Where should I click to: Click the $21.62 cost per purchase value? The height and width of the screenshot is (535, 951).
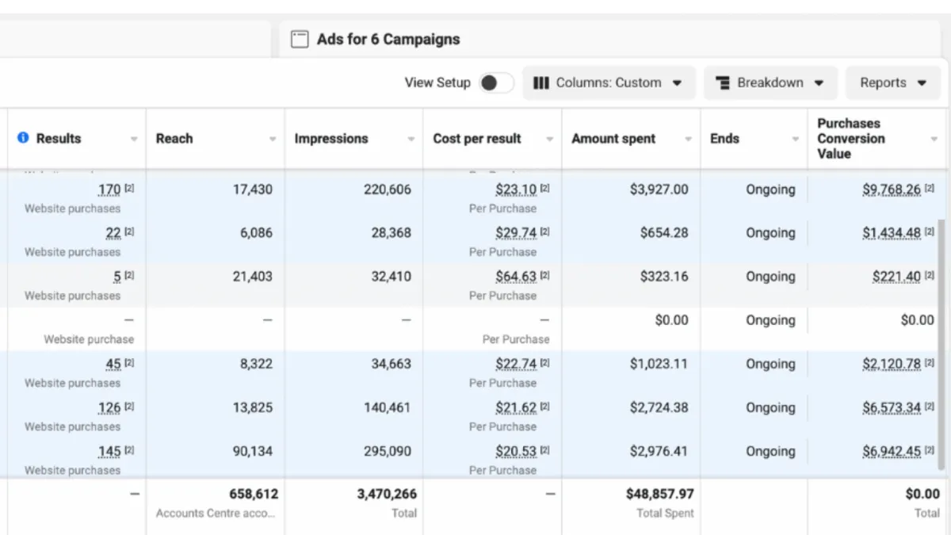pos(516,407)
